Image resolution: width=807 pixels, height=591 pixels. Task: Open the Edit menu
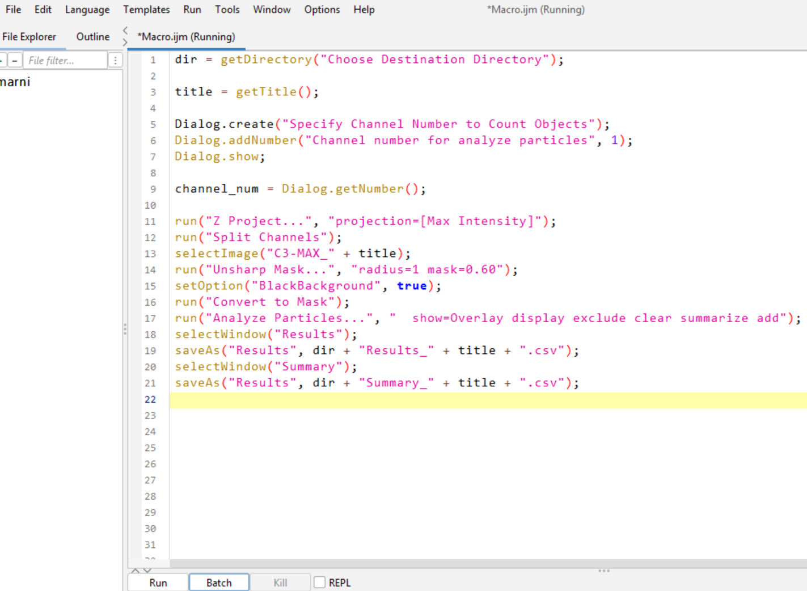43,10
